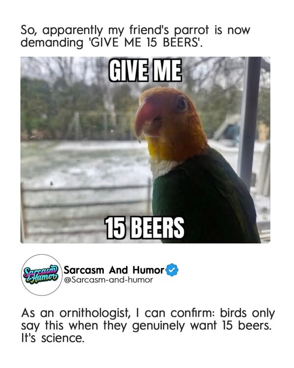294x368 pixels.
Task: Select the word "genuinely" in reply text
Action: tap(159, 326)
